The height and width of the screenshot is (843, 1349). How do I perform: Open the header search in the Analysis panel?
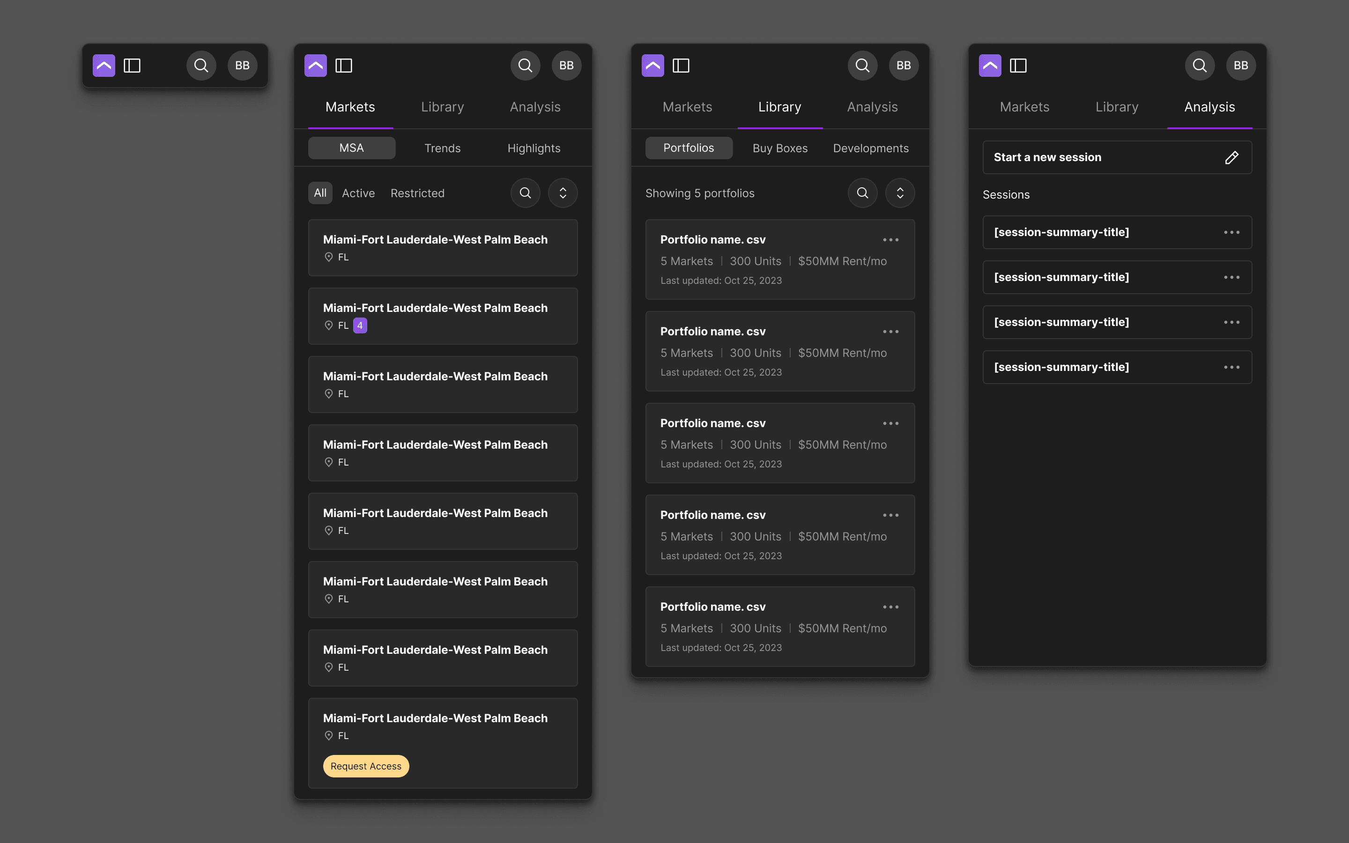(1200, 65)
